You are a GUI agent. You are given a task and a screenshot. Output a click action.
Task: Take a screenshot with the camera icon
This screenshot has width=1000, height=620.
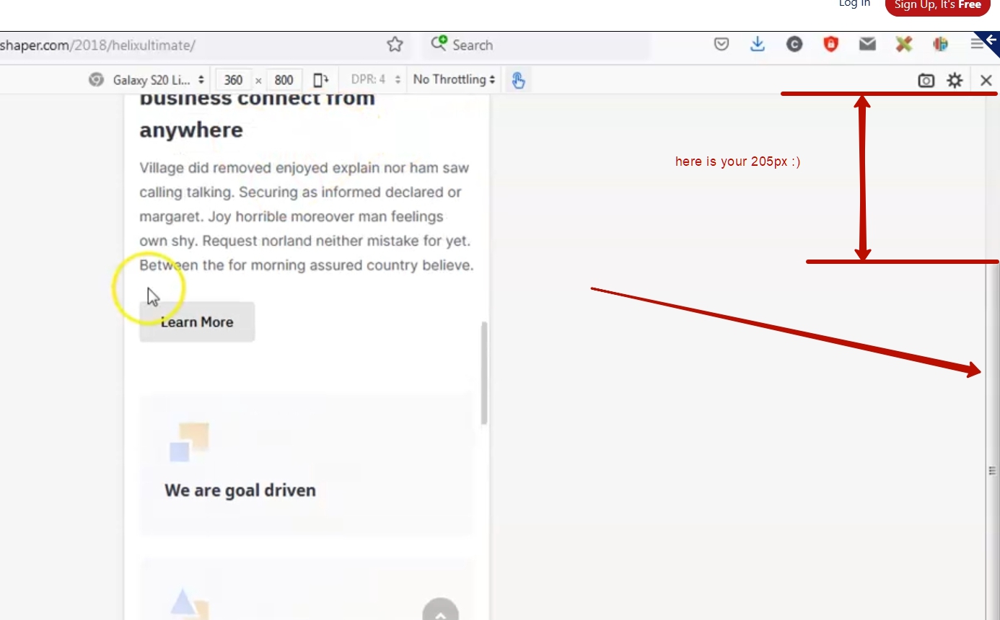pos(926,80)
